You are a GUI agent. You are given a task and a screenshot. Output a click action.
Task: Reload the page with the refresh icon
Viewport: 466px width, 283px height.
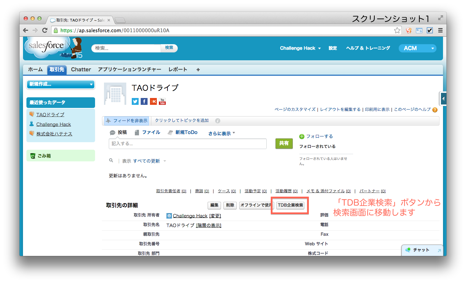click(x=45, y=30)
